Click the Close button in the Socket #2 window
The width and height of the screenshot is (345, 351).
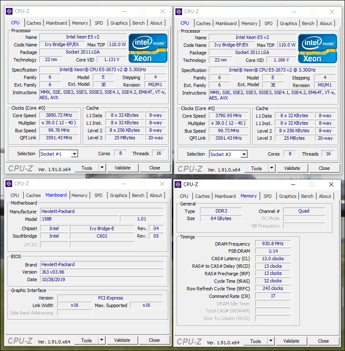tap(324, 168)
